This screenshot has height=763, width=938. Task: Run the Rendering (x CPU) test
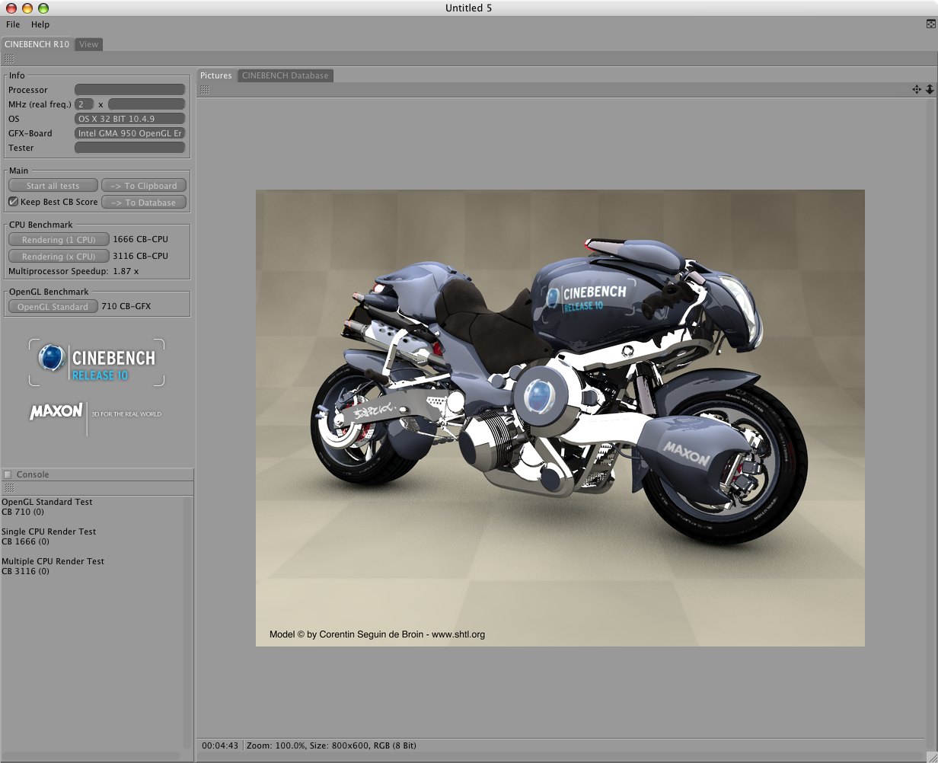(x=59, y=257)
